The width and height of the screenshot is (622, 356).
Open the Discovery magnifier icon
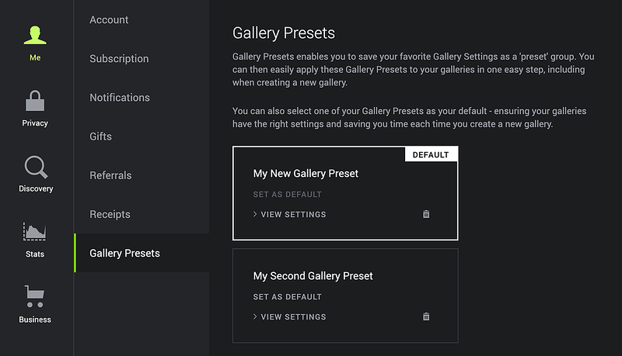coord(36,167)
